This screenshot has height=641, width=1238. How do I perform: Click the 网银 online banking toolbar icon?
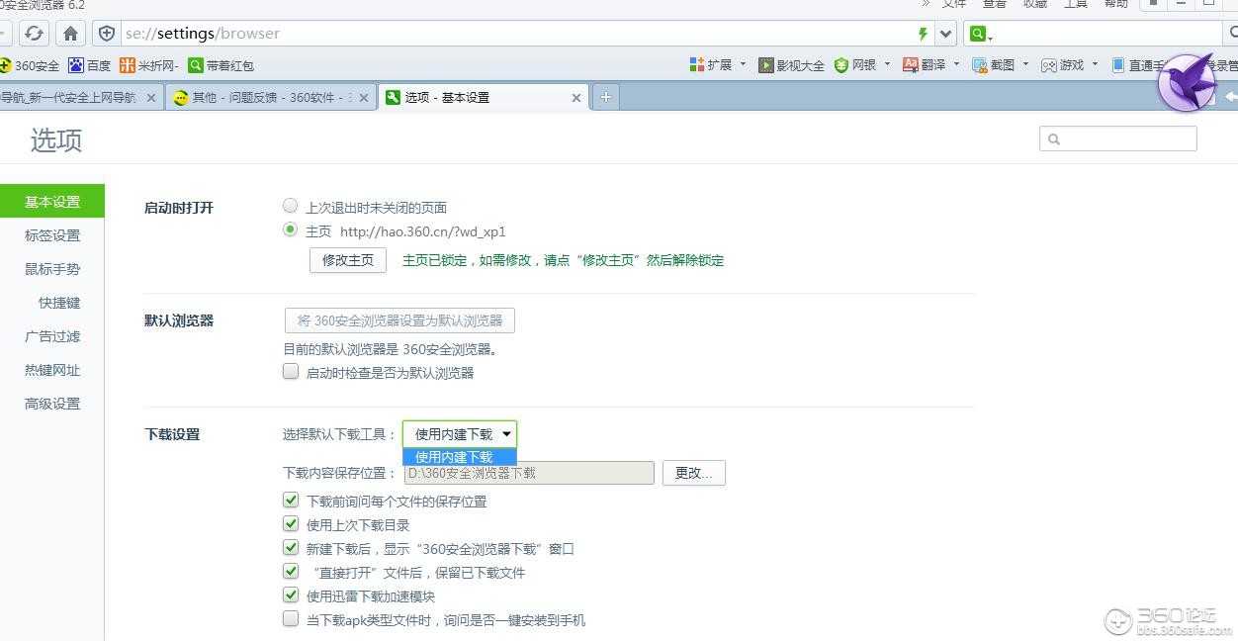(x=855, y=65)
